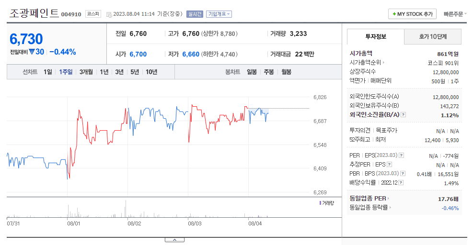Click the 상한가 8,780 text
The height and width of the screenshot is (245, 473).
(219, 34)
